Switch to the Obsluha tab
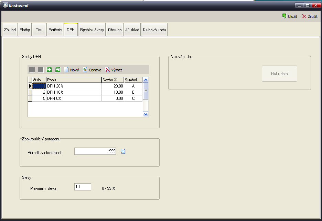This screenshot has width=322, height=221. pos(115,30)
